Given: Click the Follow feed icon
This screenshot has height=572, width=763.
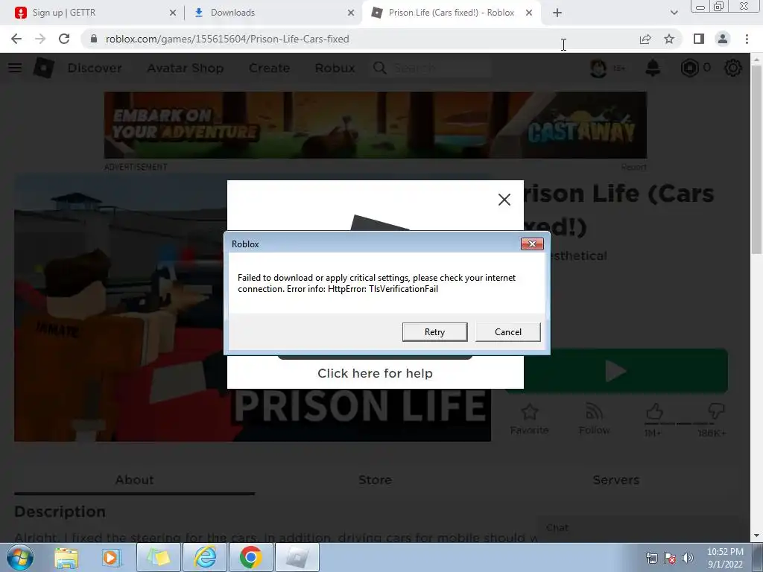Looking at the screenshot, I should pyautogui.click(x=594, y=411).
